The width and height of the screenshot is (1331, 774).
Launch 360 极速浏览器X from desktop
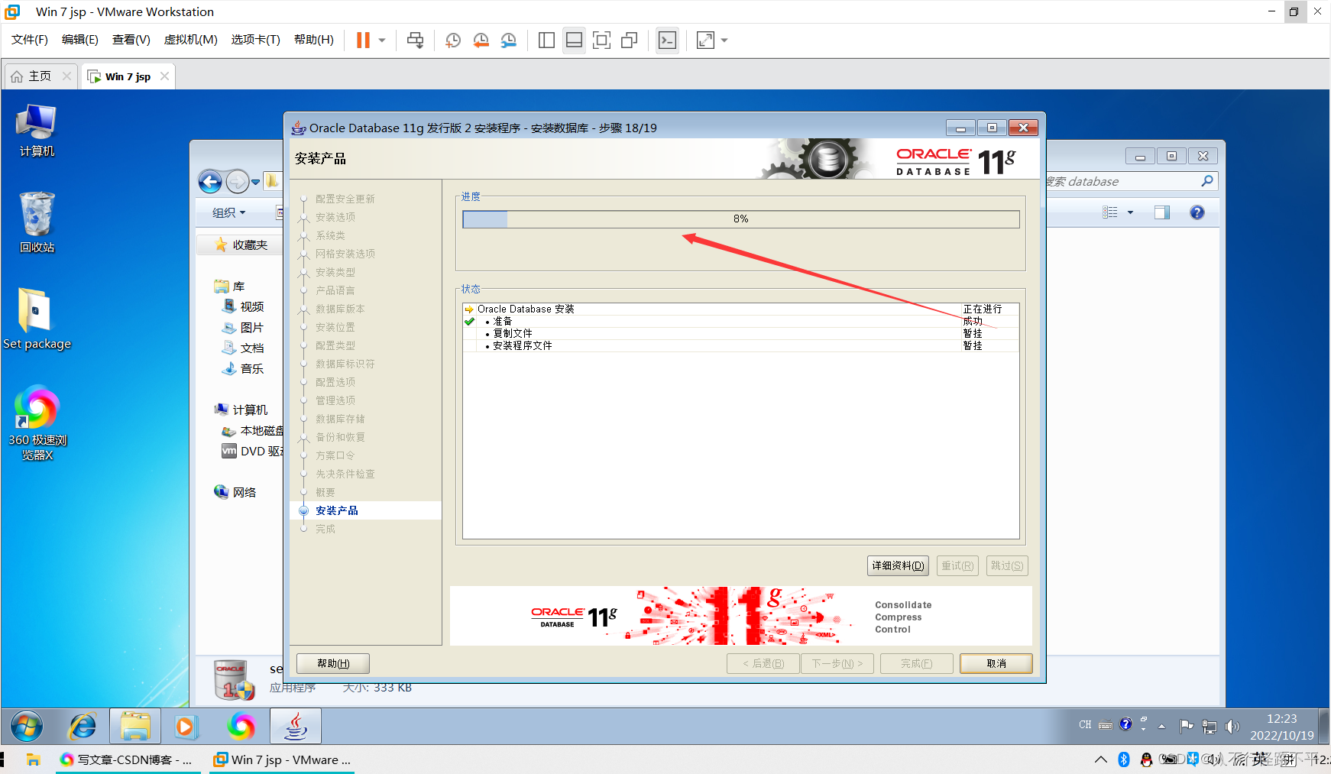click(x=37, y=423)
